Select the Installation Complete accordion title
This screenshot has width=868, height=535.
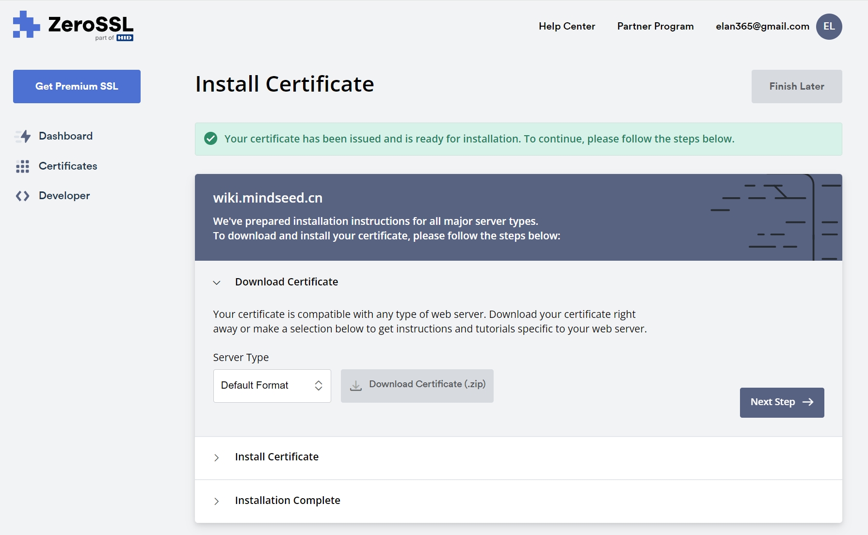point(288,501)
